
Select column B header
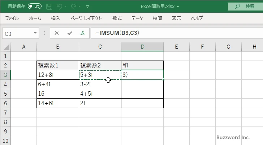pyautogui.click(x=58, y=47)
